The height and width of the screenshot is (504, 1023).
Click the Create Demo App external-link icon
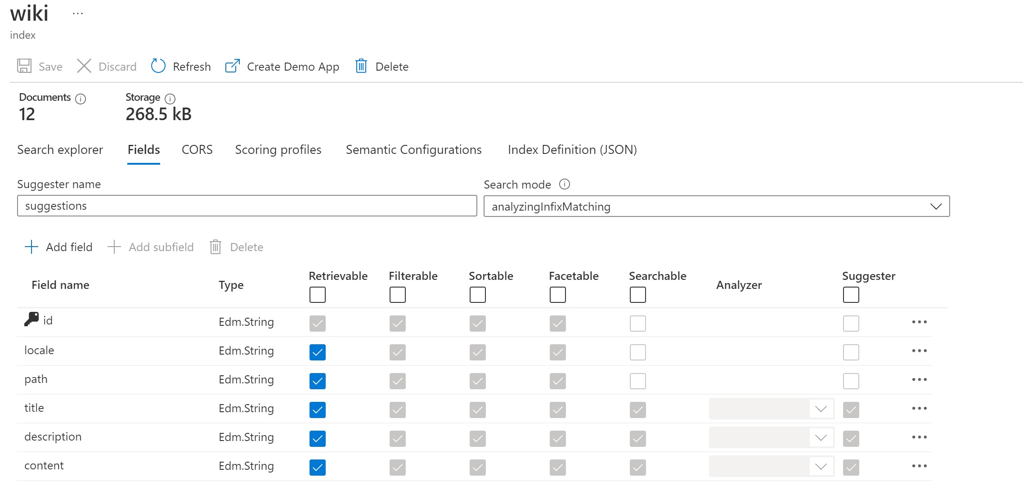click(232, 66)
